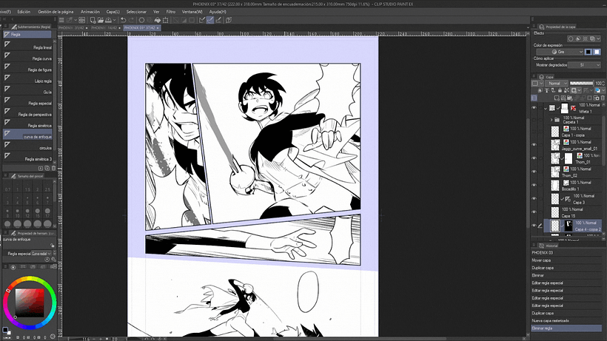Click the Open file folder icon

click(101, 20)
